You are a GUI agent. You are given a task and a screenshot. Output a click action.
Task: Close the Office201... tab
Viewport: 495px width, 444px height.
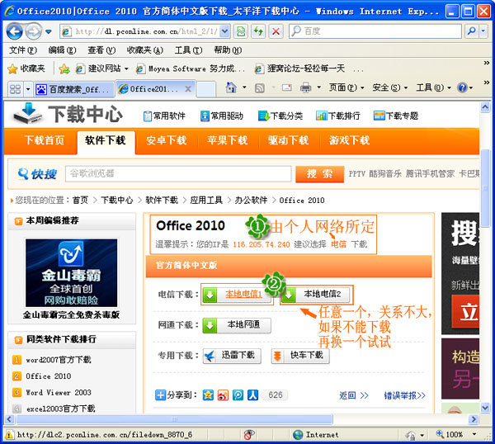click(x=188, y=89)
